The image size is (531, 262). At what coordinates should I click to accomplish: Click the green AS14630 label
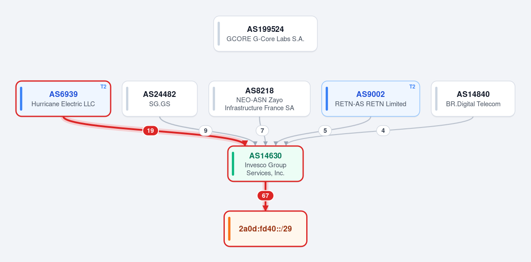tap(265, 156)
